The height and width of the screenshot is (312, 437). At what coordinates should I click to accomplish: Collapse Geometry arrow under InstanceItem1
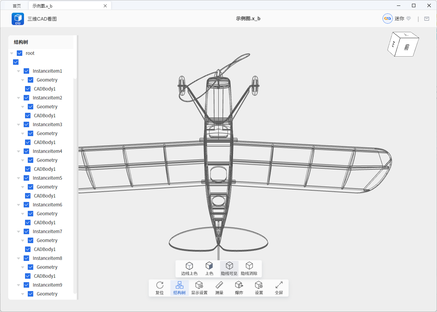[23, 80]
